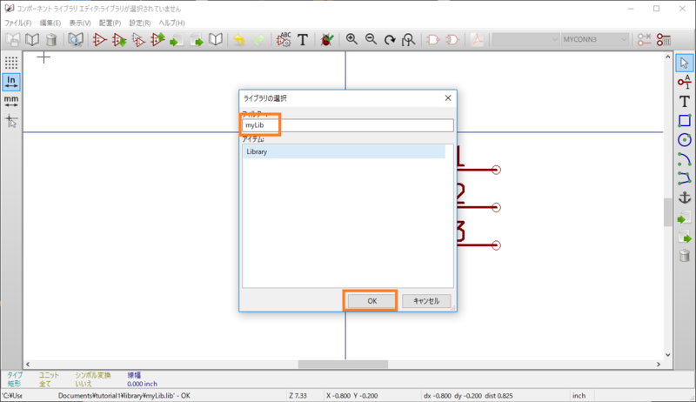
Task: Redraw the view icon
Action: click(390, 40)
